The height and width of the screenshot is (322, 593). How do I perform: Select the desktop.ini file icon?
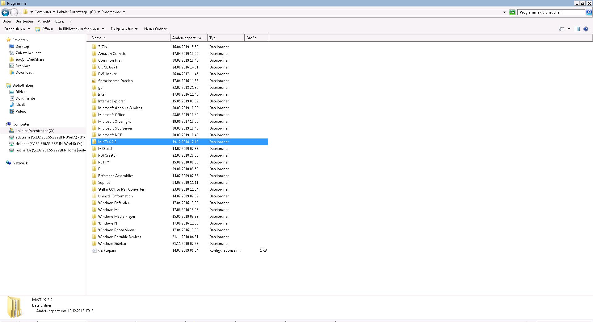coord(94,250)
